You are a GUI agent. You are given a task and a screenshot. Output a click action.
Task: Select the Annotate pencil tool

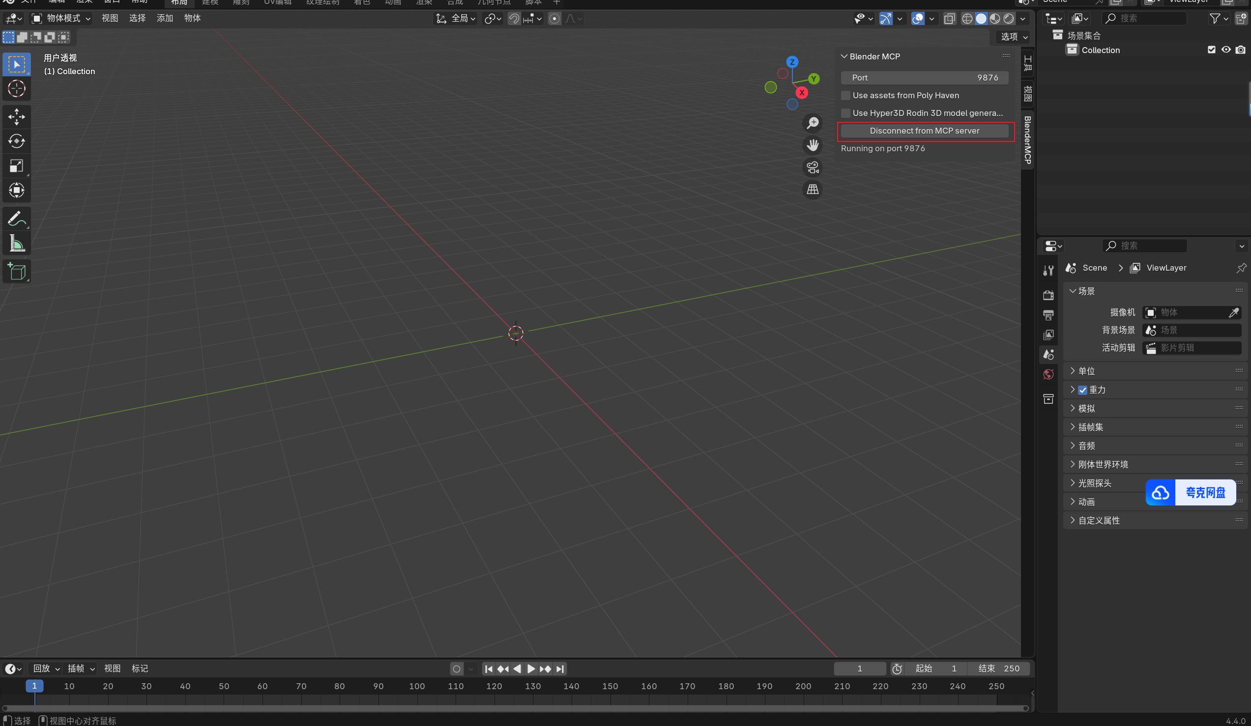[16, 219]
